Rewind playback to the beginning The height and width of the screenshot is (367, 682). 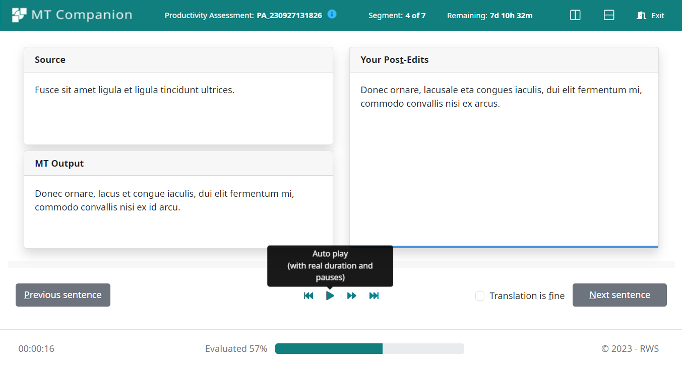click(x=308, y=296)
